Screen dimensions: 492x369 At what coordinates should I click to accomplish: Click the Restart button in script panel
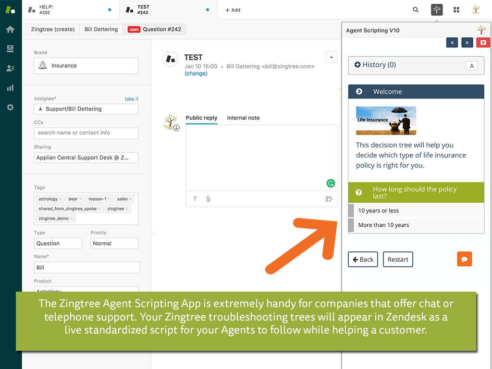click(x=398, y=259)
